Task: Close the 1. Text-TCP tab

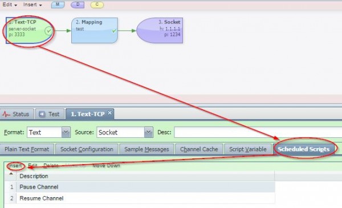Action: (x=109, y=113)
